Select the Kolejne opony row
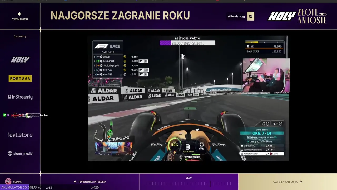Screen dimensions: 337x190 [x=262, y=154]
